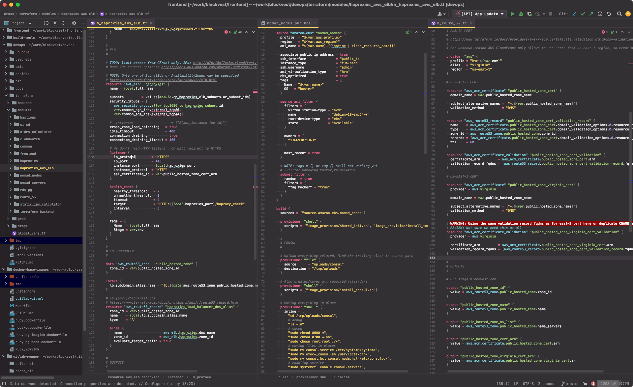This screenshot has width=633, height=387.
Task: Open Project panel gear settings
Action: (74, 23)
